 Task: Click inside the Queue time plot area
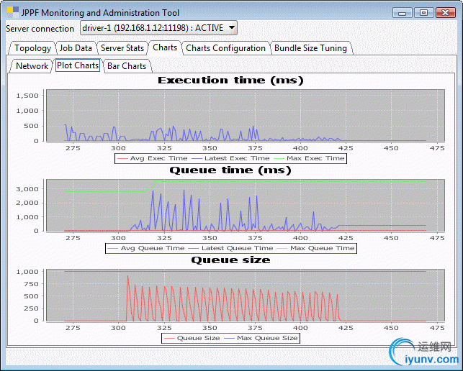click(x=246, y=205)
